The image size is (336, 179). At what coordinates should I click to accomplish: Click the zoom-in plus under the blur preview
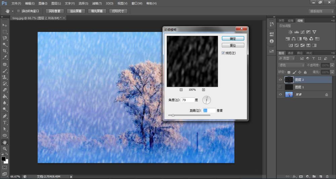pos(203,90)
